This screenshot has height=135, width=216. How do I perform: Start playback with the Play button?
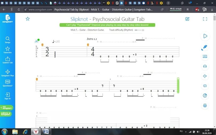(x=205, y=36)
